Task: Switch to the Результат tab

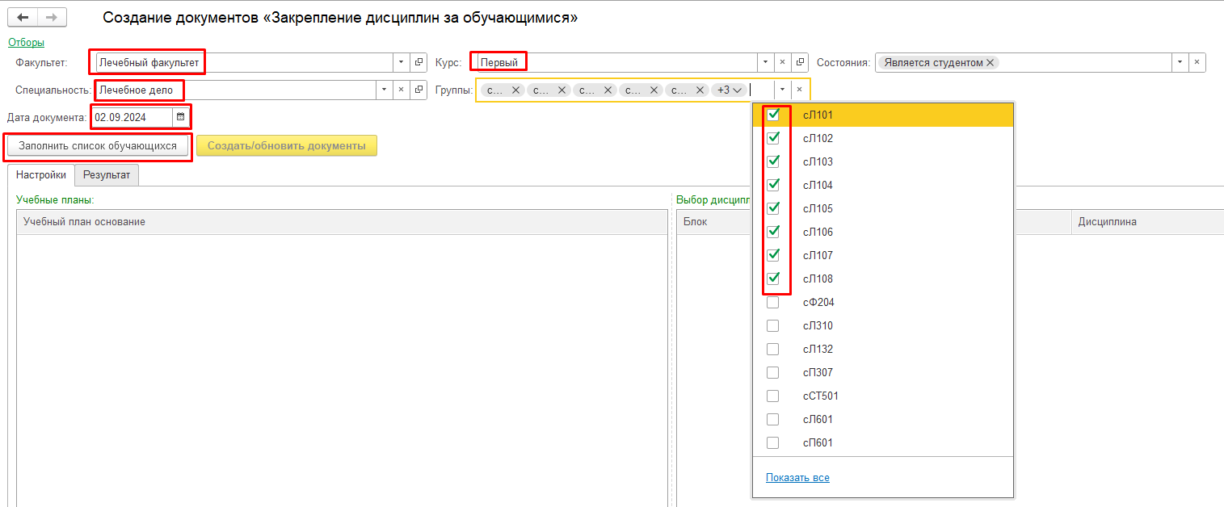Action: click(107, 174)
